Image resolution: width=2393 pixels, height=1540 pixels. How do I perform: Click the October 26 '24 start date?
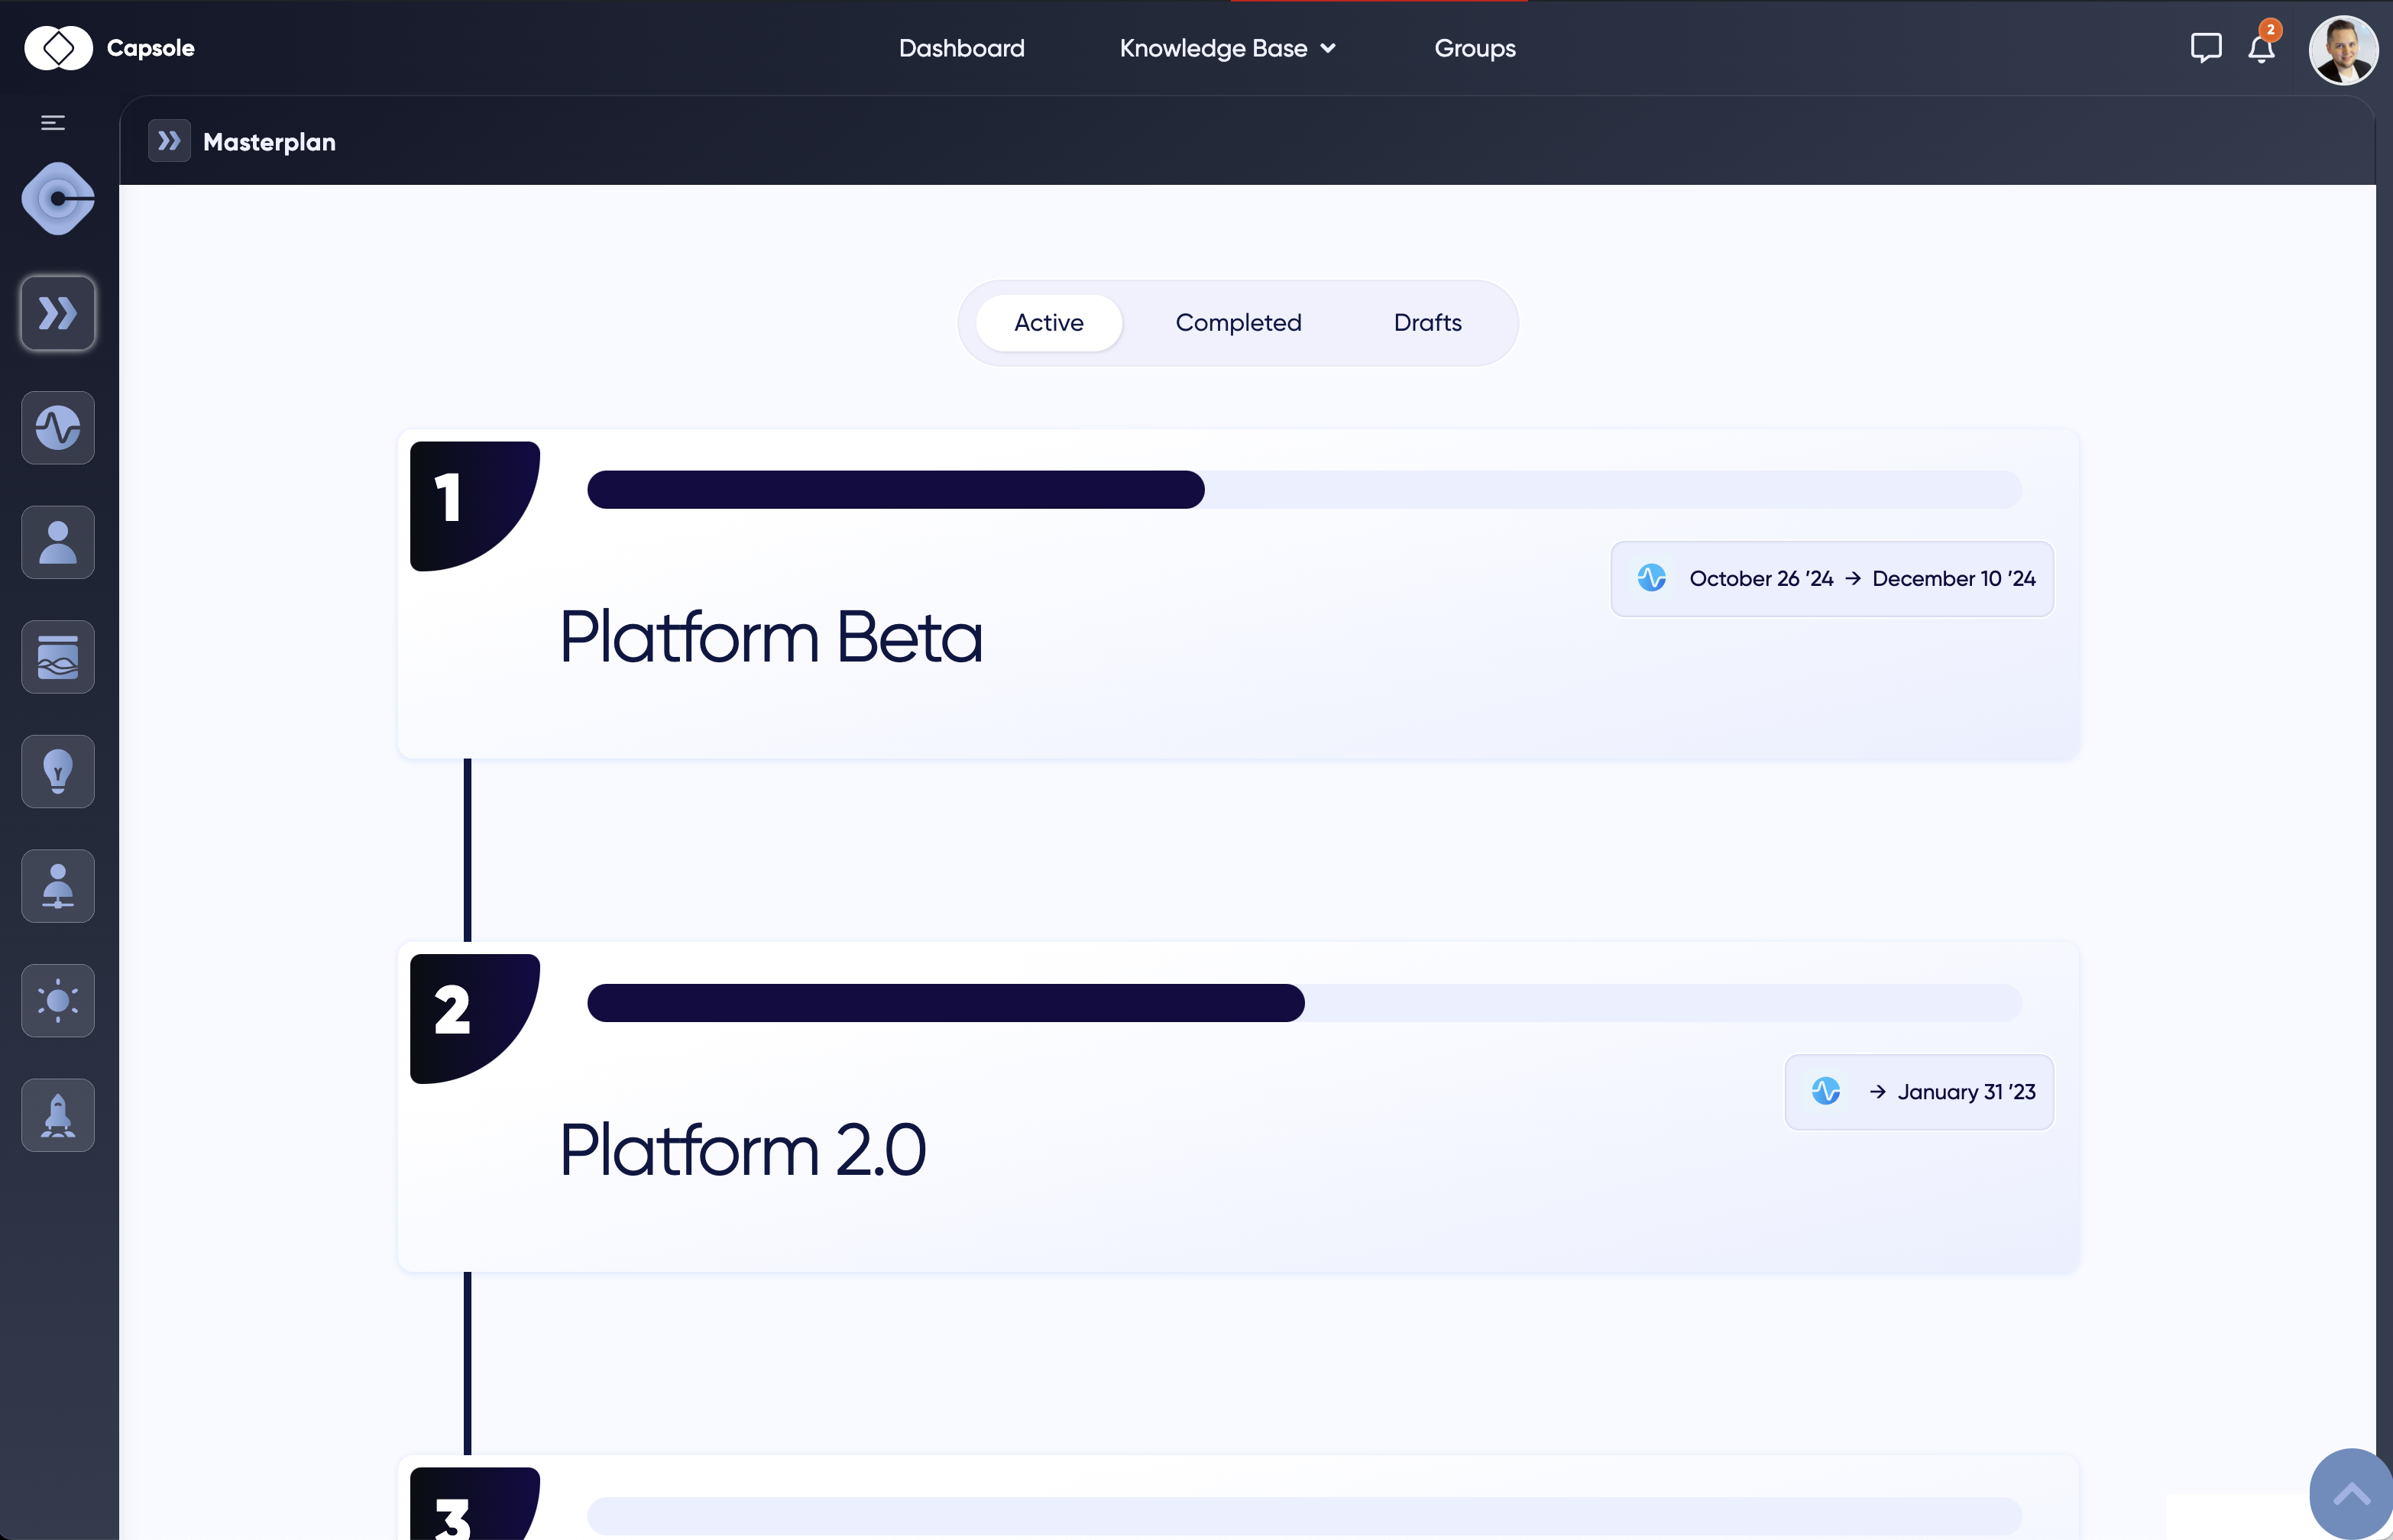click(1761, 579)
